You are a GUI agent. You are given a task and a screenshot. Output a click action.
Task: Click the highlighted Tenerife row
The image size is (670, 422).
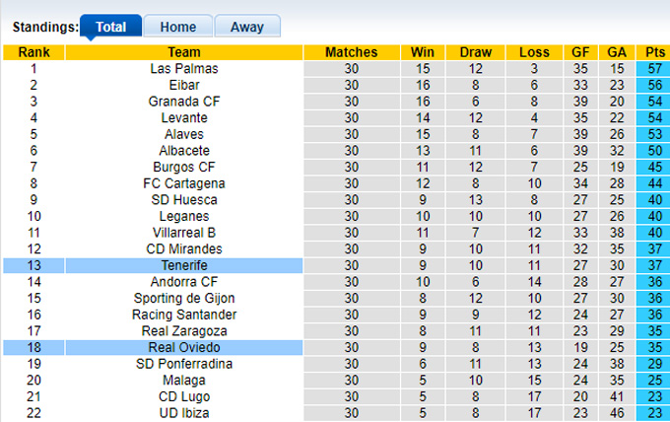click(184, 266)
